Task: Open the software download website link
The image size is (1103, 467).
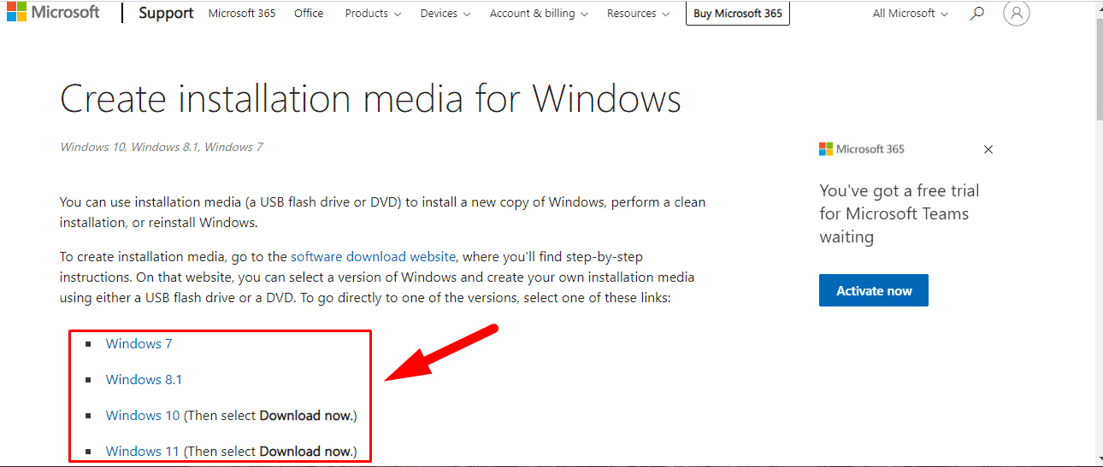Action: point(374,256)
